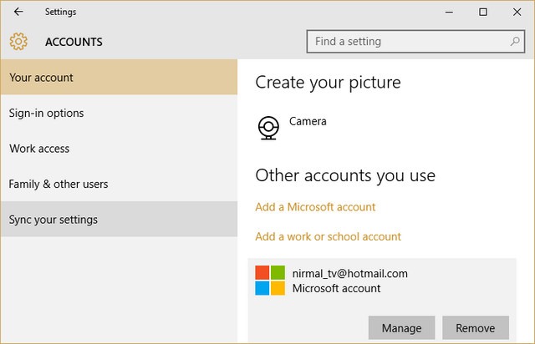Open Family & other users
This screenshot has width=535, height=344.
click(119, 184)
